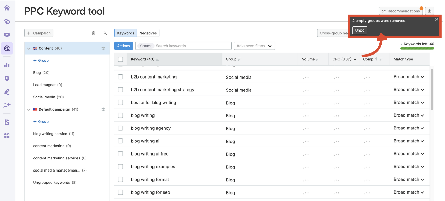Open the home icon in left sidebar

[x=7, y=8]
